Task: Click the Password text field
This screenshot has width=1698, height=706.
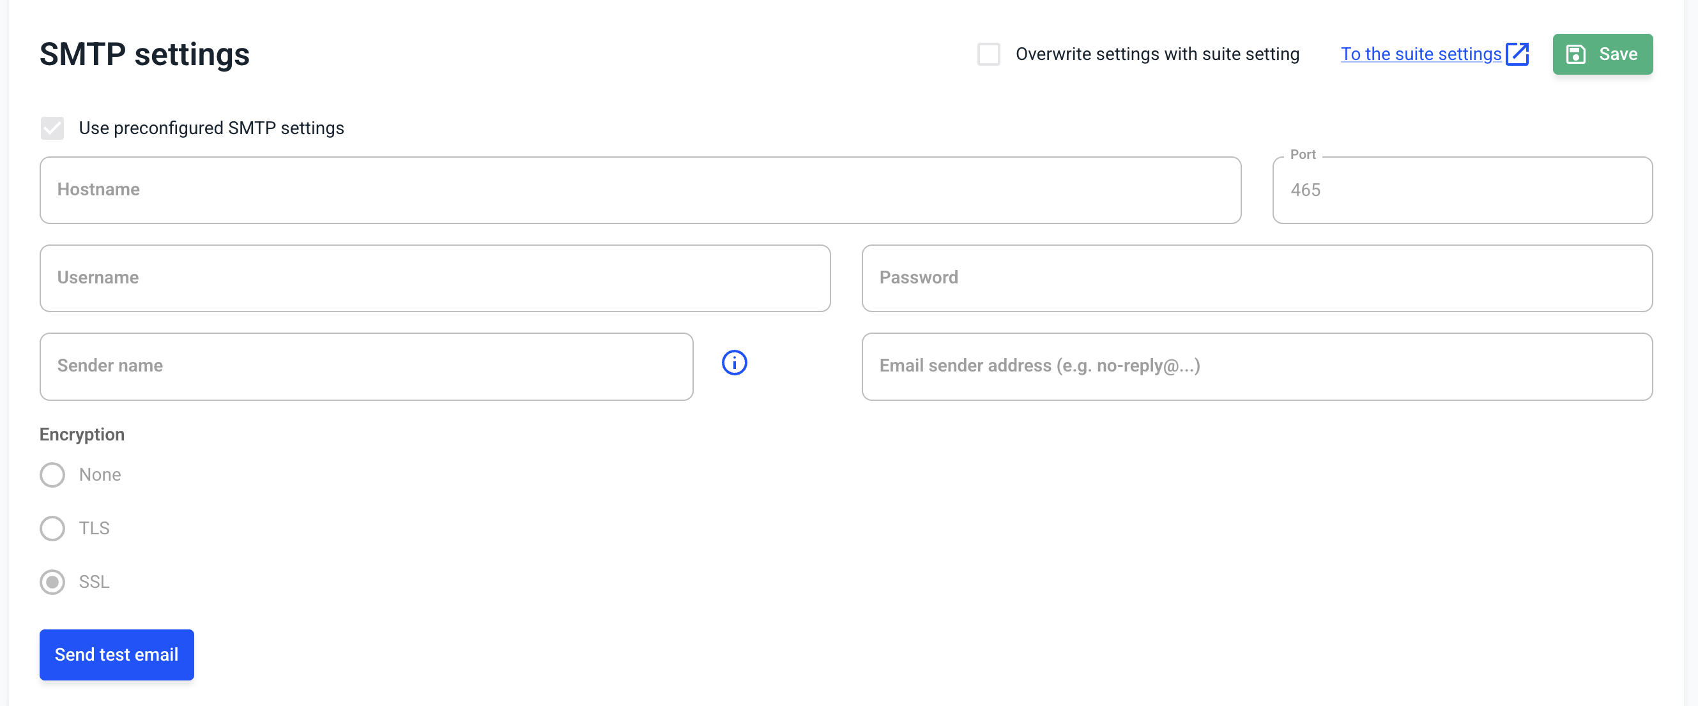Action: click(1257, 278)
